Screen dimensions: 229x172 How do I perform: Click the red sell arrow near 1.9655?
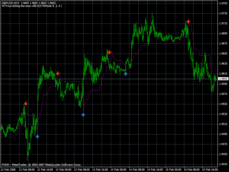tap(109, 52)
